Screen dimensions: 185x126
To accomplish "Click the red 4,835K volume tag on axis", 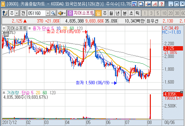I will pyautogui.click(x=173, y=94).
